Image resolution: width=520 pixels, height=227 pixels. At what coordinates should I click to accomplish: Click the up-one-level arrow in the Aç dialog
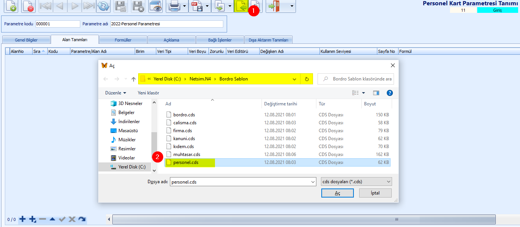coord(133,79)
